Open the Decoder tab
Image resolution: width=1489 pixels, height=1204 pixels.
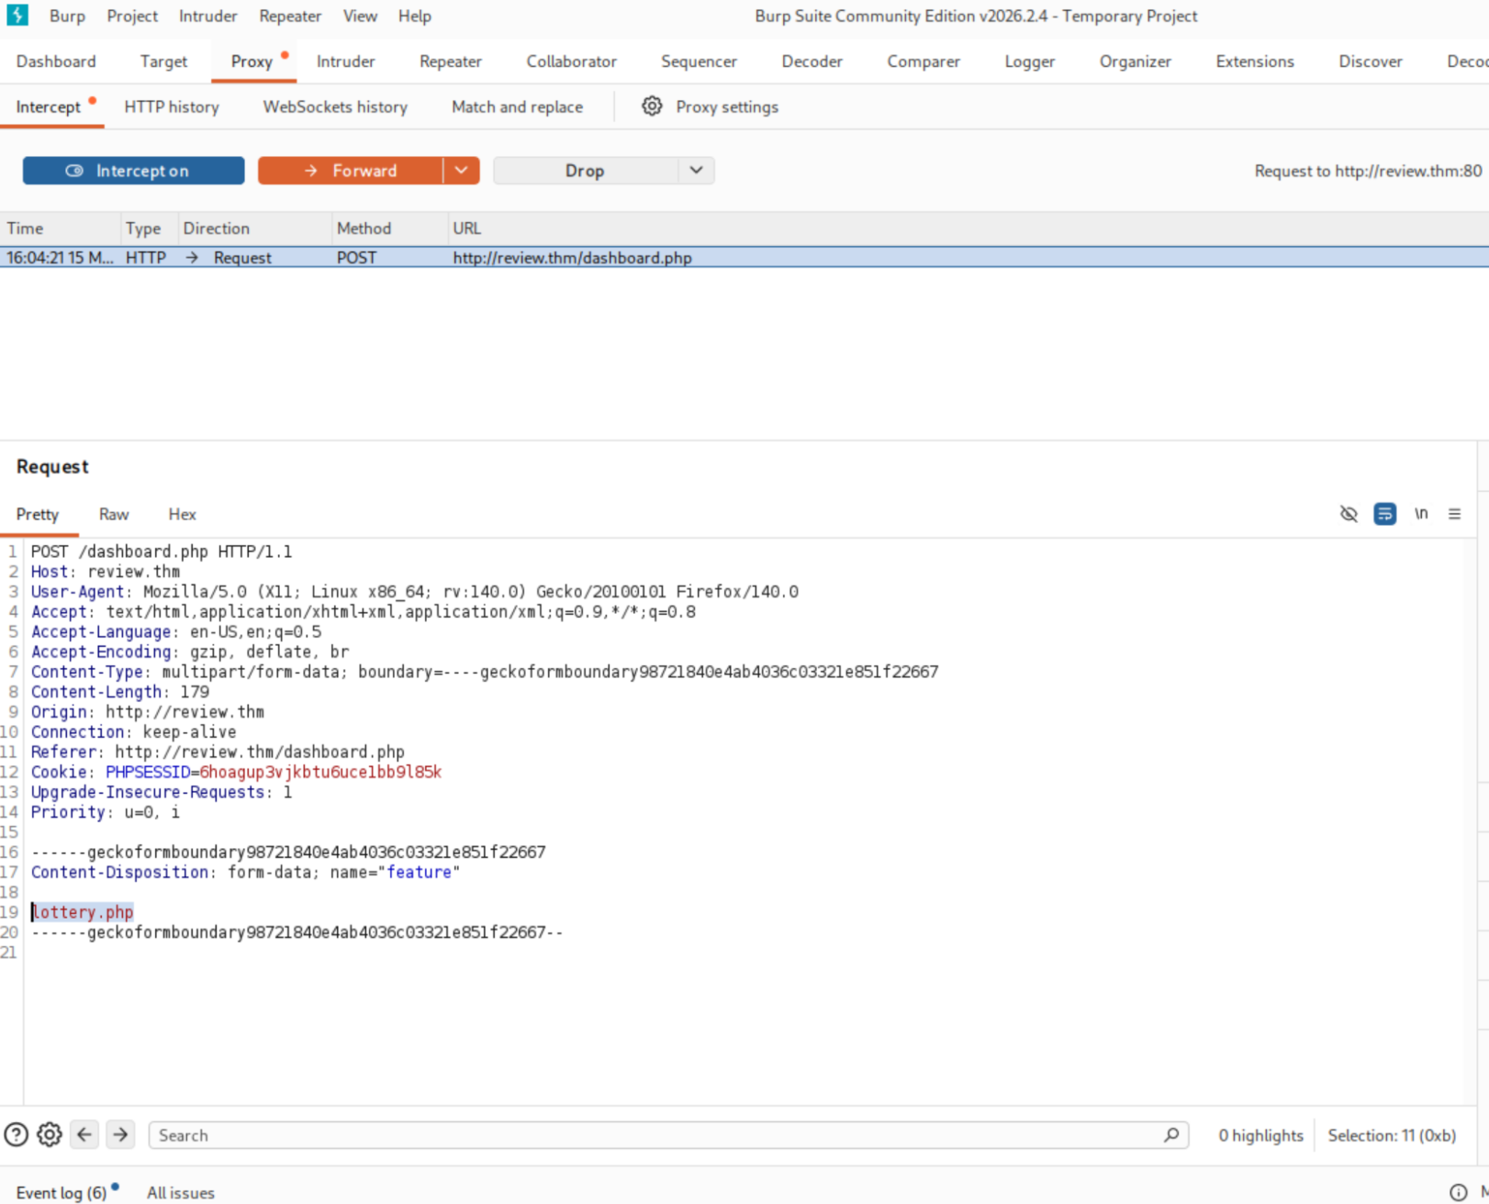(x=812, y=61)
